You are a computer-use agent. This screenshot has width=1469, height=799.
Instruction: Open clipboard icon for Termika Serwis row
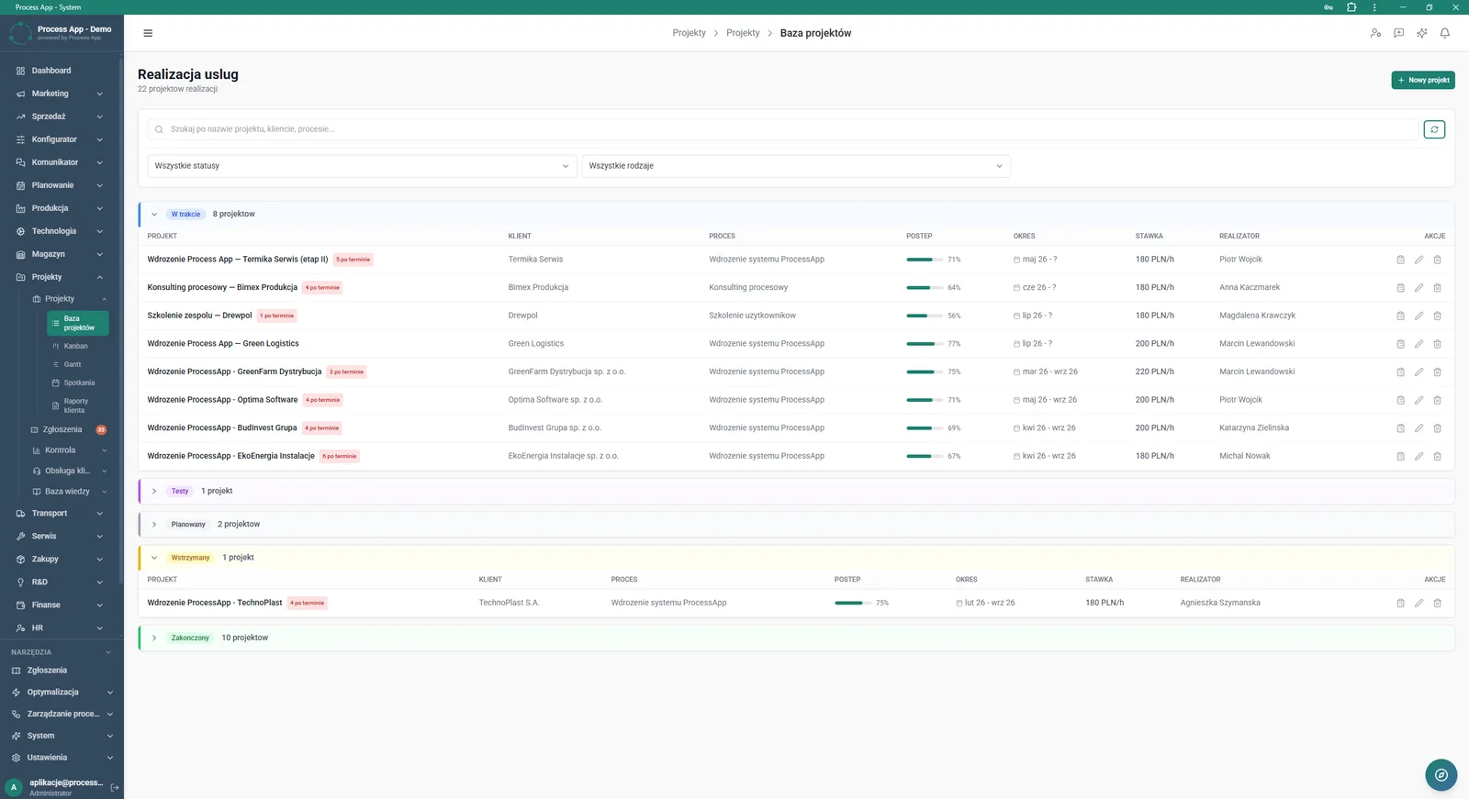[1400, 260]
